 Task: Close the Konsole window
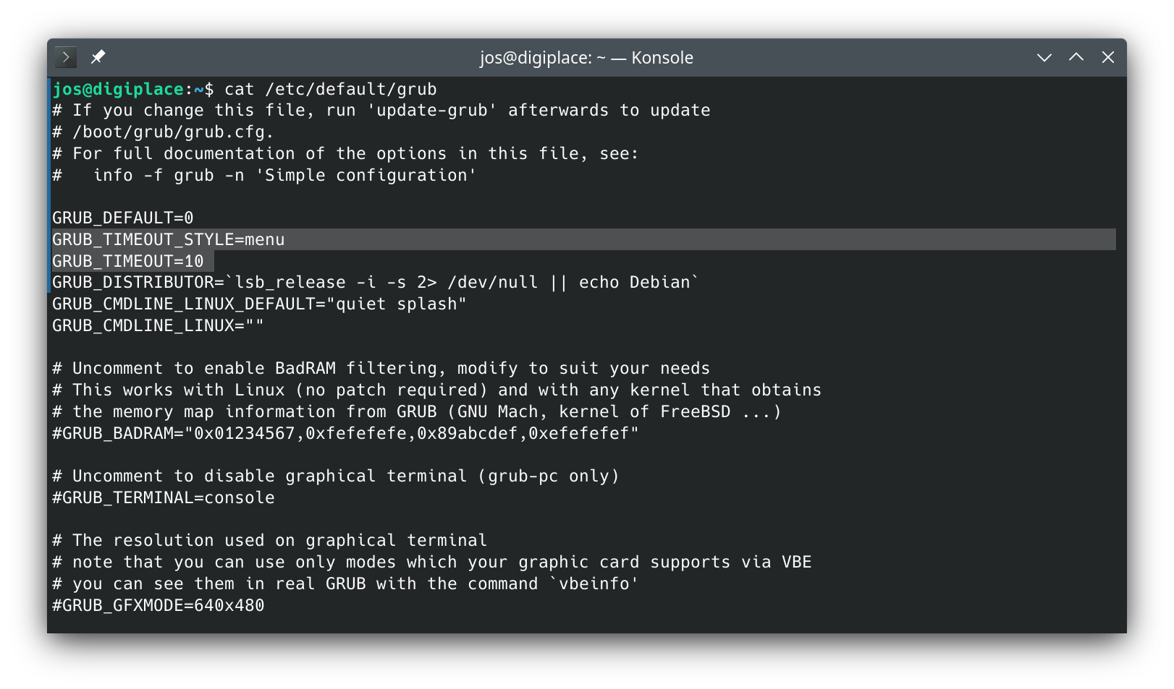(x=1108, y=57)
